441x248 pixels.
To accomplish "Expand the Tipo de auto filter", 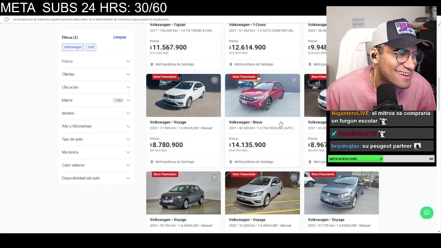I will pyautogui.click(x=96, y=139).
